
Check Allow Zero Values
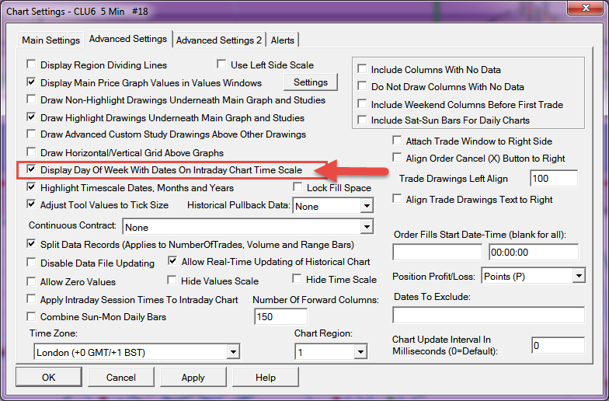pos(31,281)
